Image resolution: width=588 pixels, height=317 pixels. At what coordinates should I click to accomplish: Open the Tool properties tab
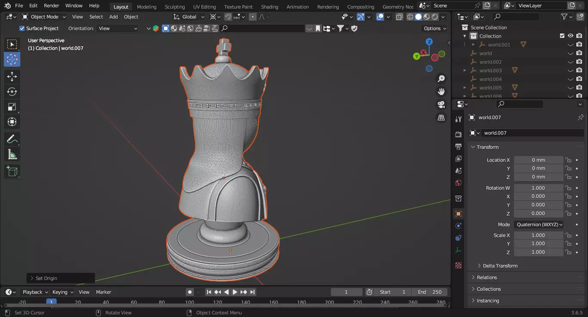458,119
